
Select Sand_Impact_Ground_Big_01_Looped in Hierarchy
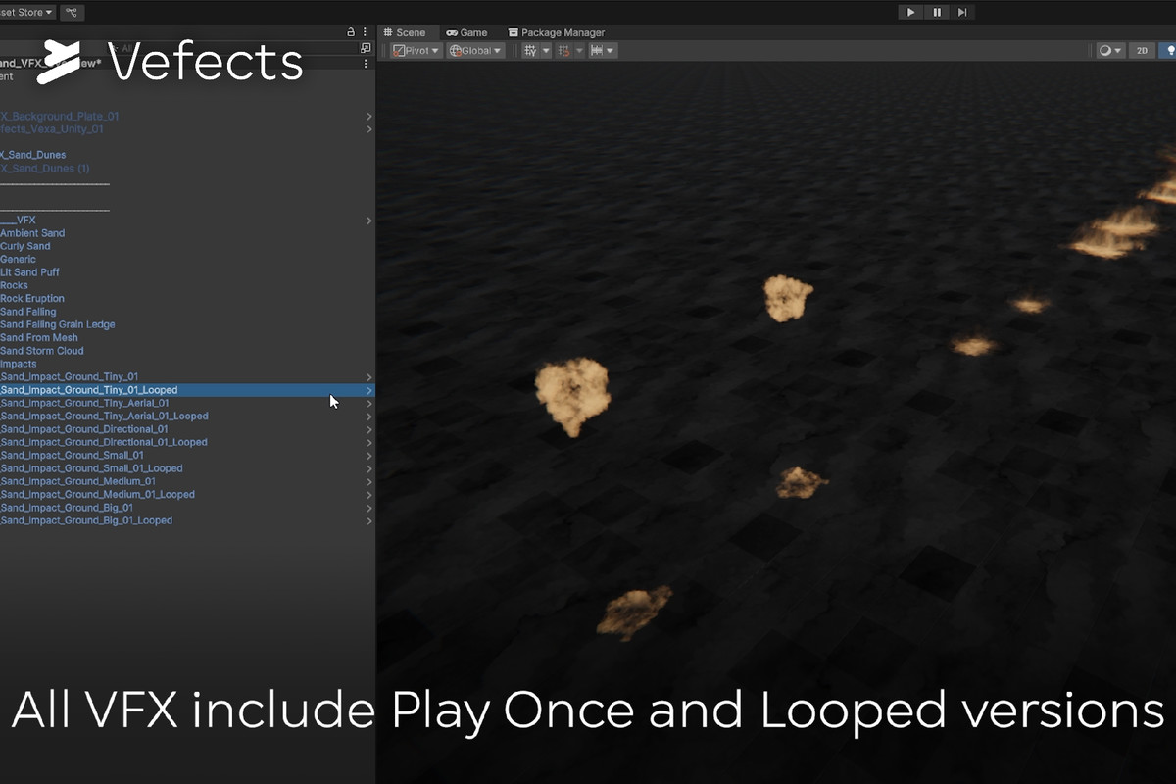86,520
